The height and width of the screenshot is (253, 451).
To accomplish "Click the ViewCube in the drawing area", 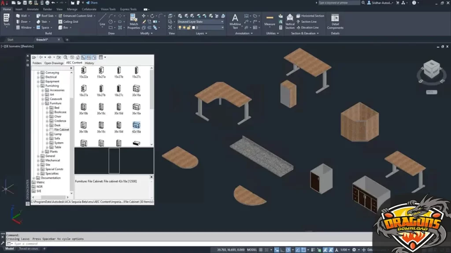I will pos(432,70).
